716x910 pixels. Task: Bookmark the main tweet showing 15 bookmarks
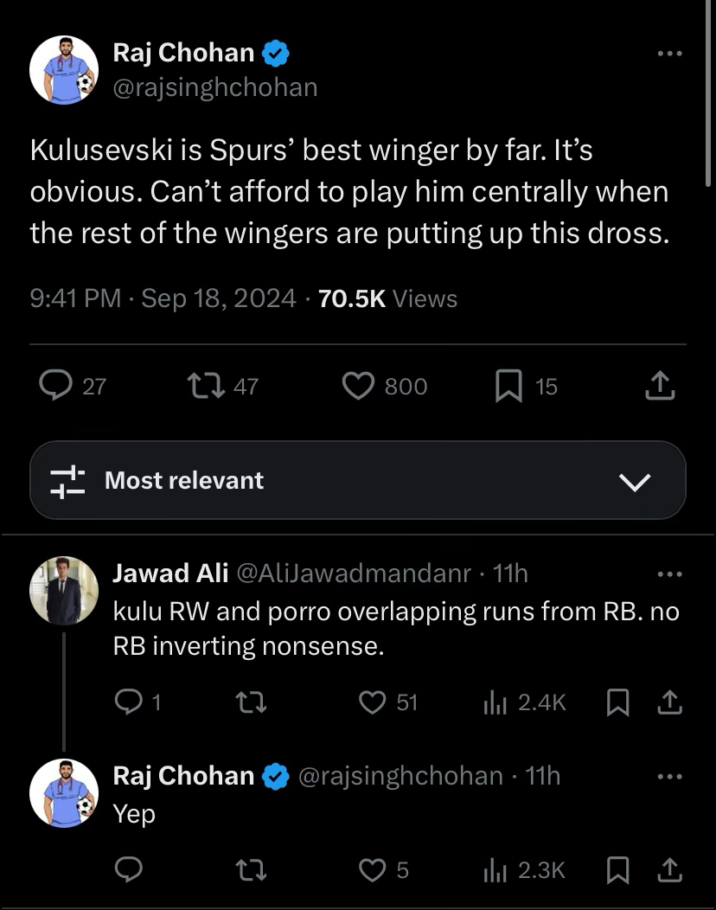[508, 386]
